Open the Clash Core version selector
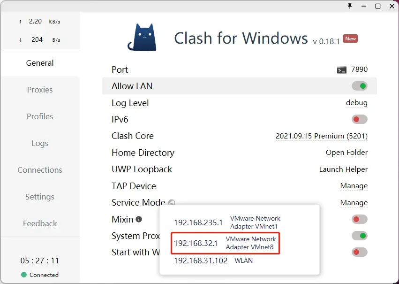399x284 pixels. 322,136
